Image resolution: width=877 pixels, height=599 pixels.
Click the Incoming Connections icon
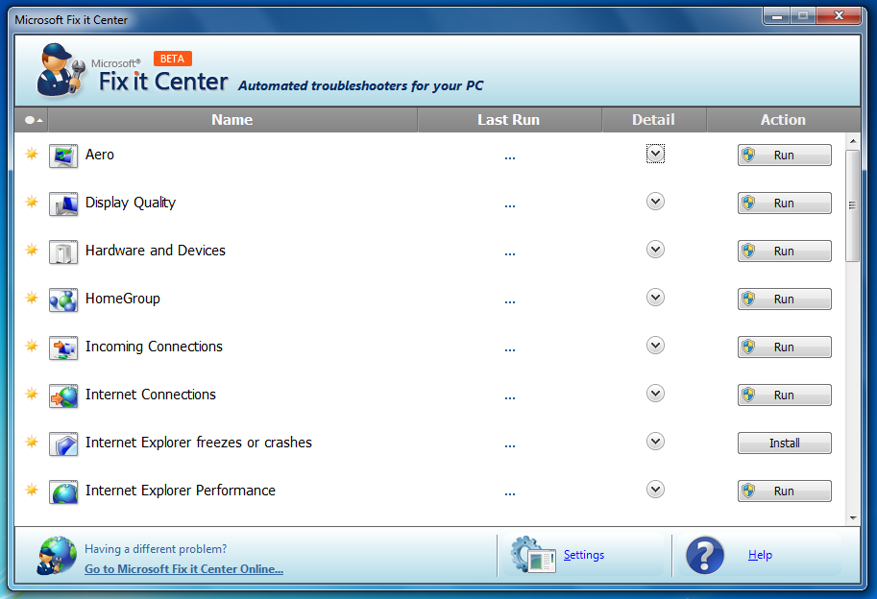tap(63, 347)
